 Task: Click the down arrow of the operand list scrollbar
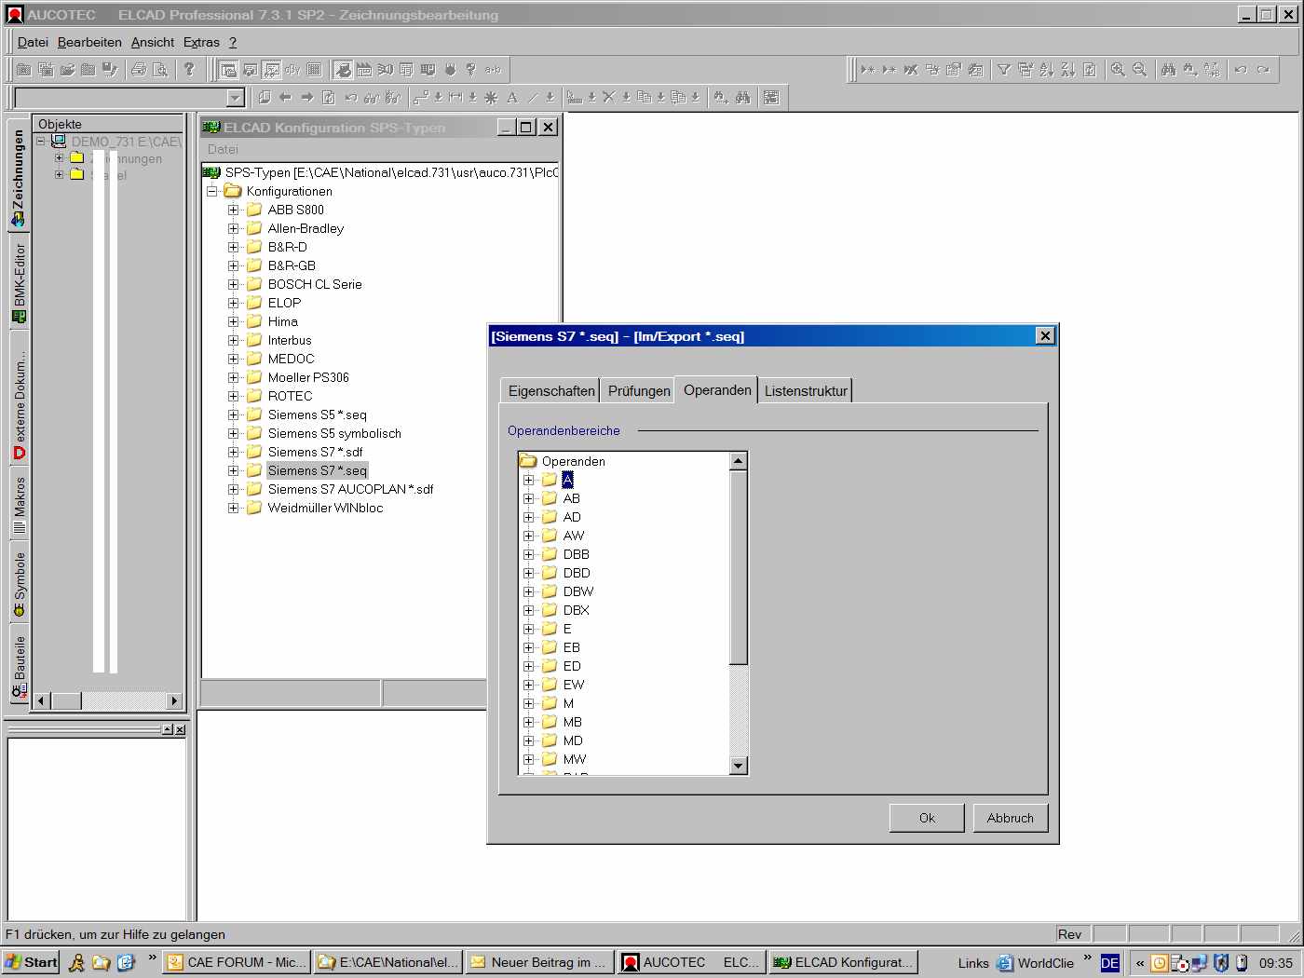tap(739, 766)
